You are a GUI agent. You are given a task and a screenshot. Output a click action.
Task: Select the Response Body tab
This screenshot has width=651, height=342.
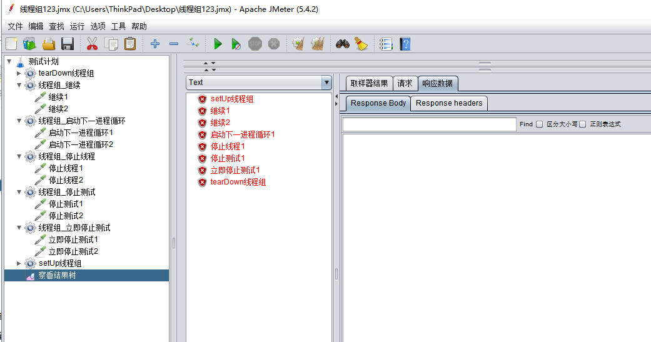point(378,103)
